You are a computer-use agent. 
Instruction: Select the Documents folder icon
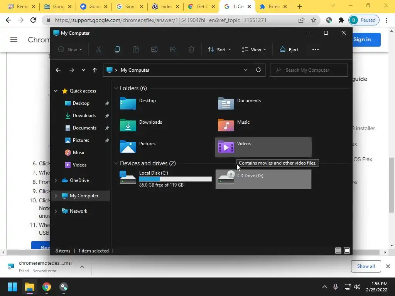[x=226, y=103]
